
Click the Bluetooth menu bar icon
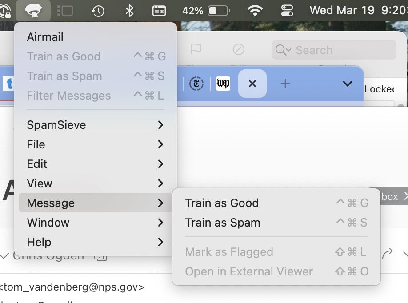(129, 11)
